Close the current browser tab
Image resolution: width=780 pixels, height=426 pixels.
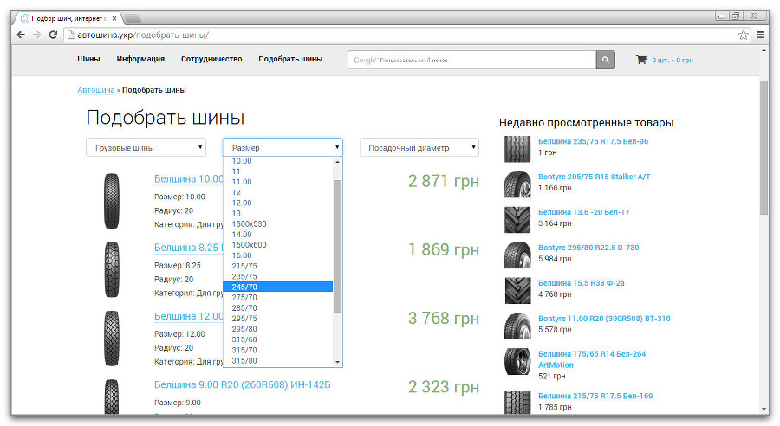114,18
